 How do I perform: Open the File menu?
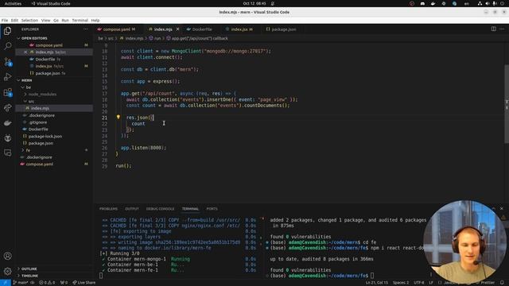click(5, 20)
